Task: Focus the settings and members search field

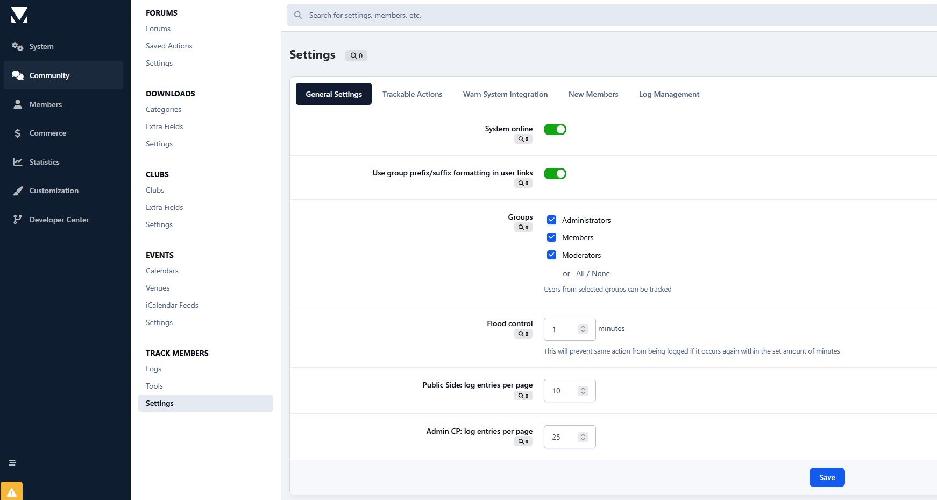Action: [x=592, y=15]
